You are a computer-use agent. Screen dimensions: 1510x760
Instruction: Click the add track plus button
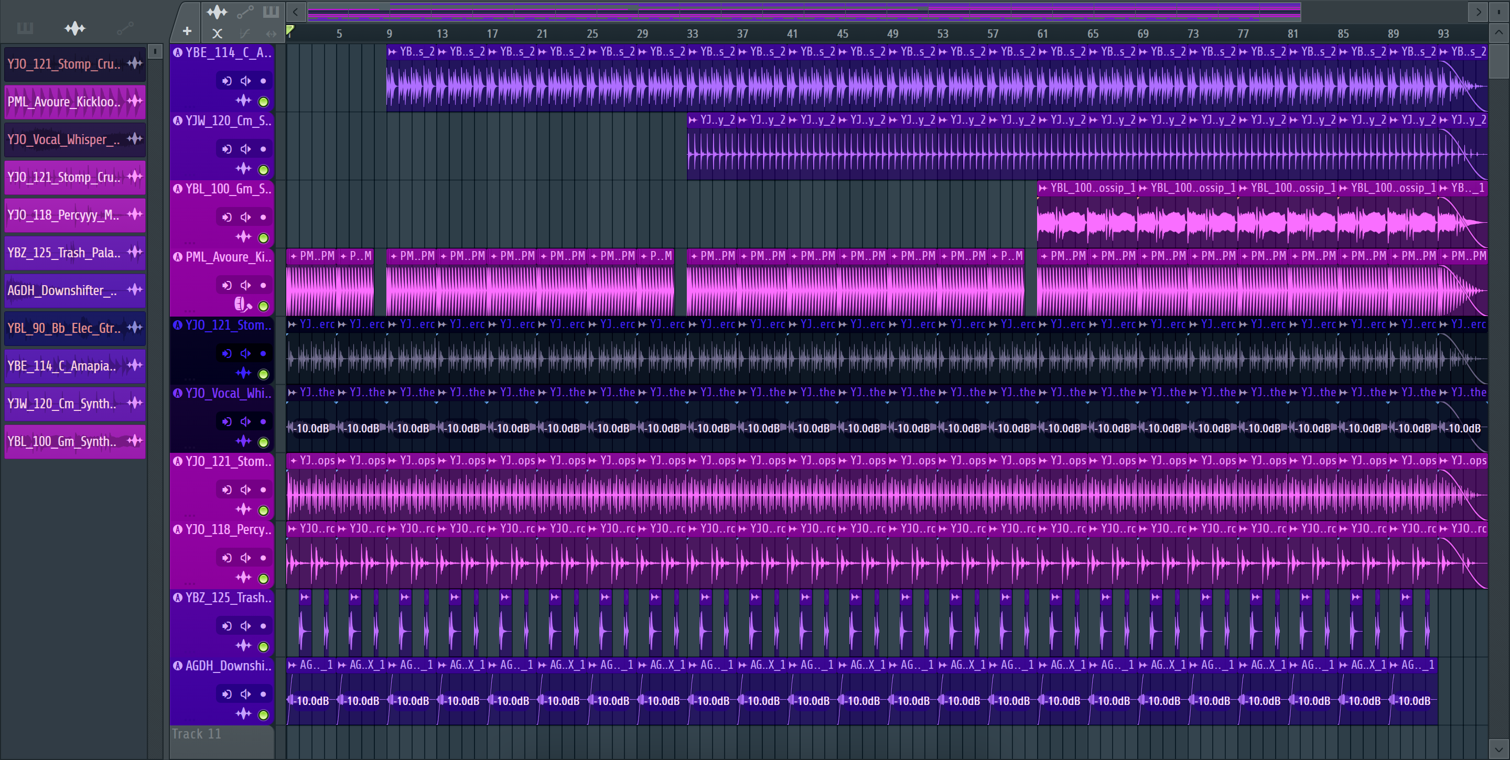pyautogui.click(x=187, y=31)
